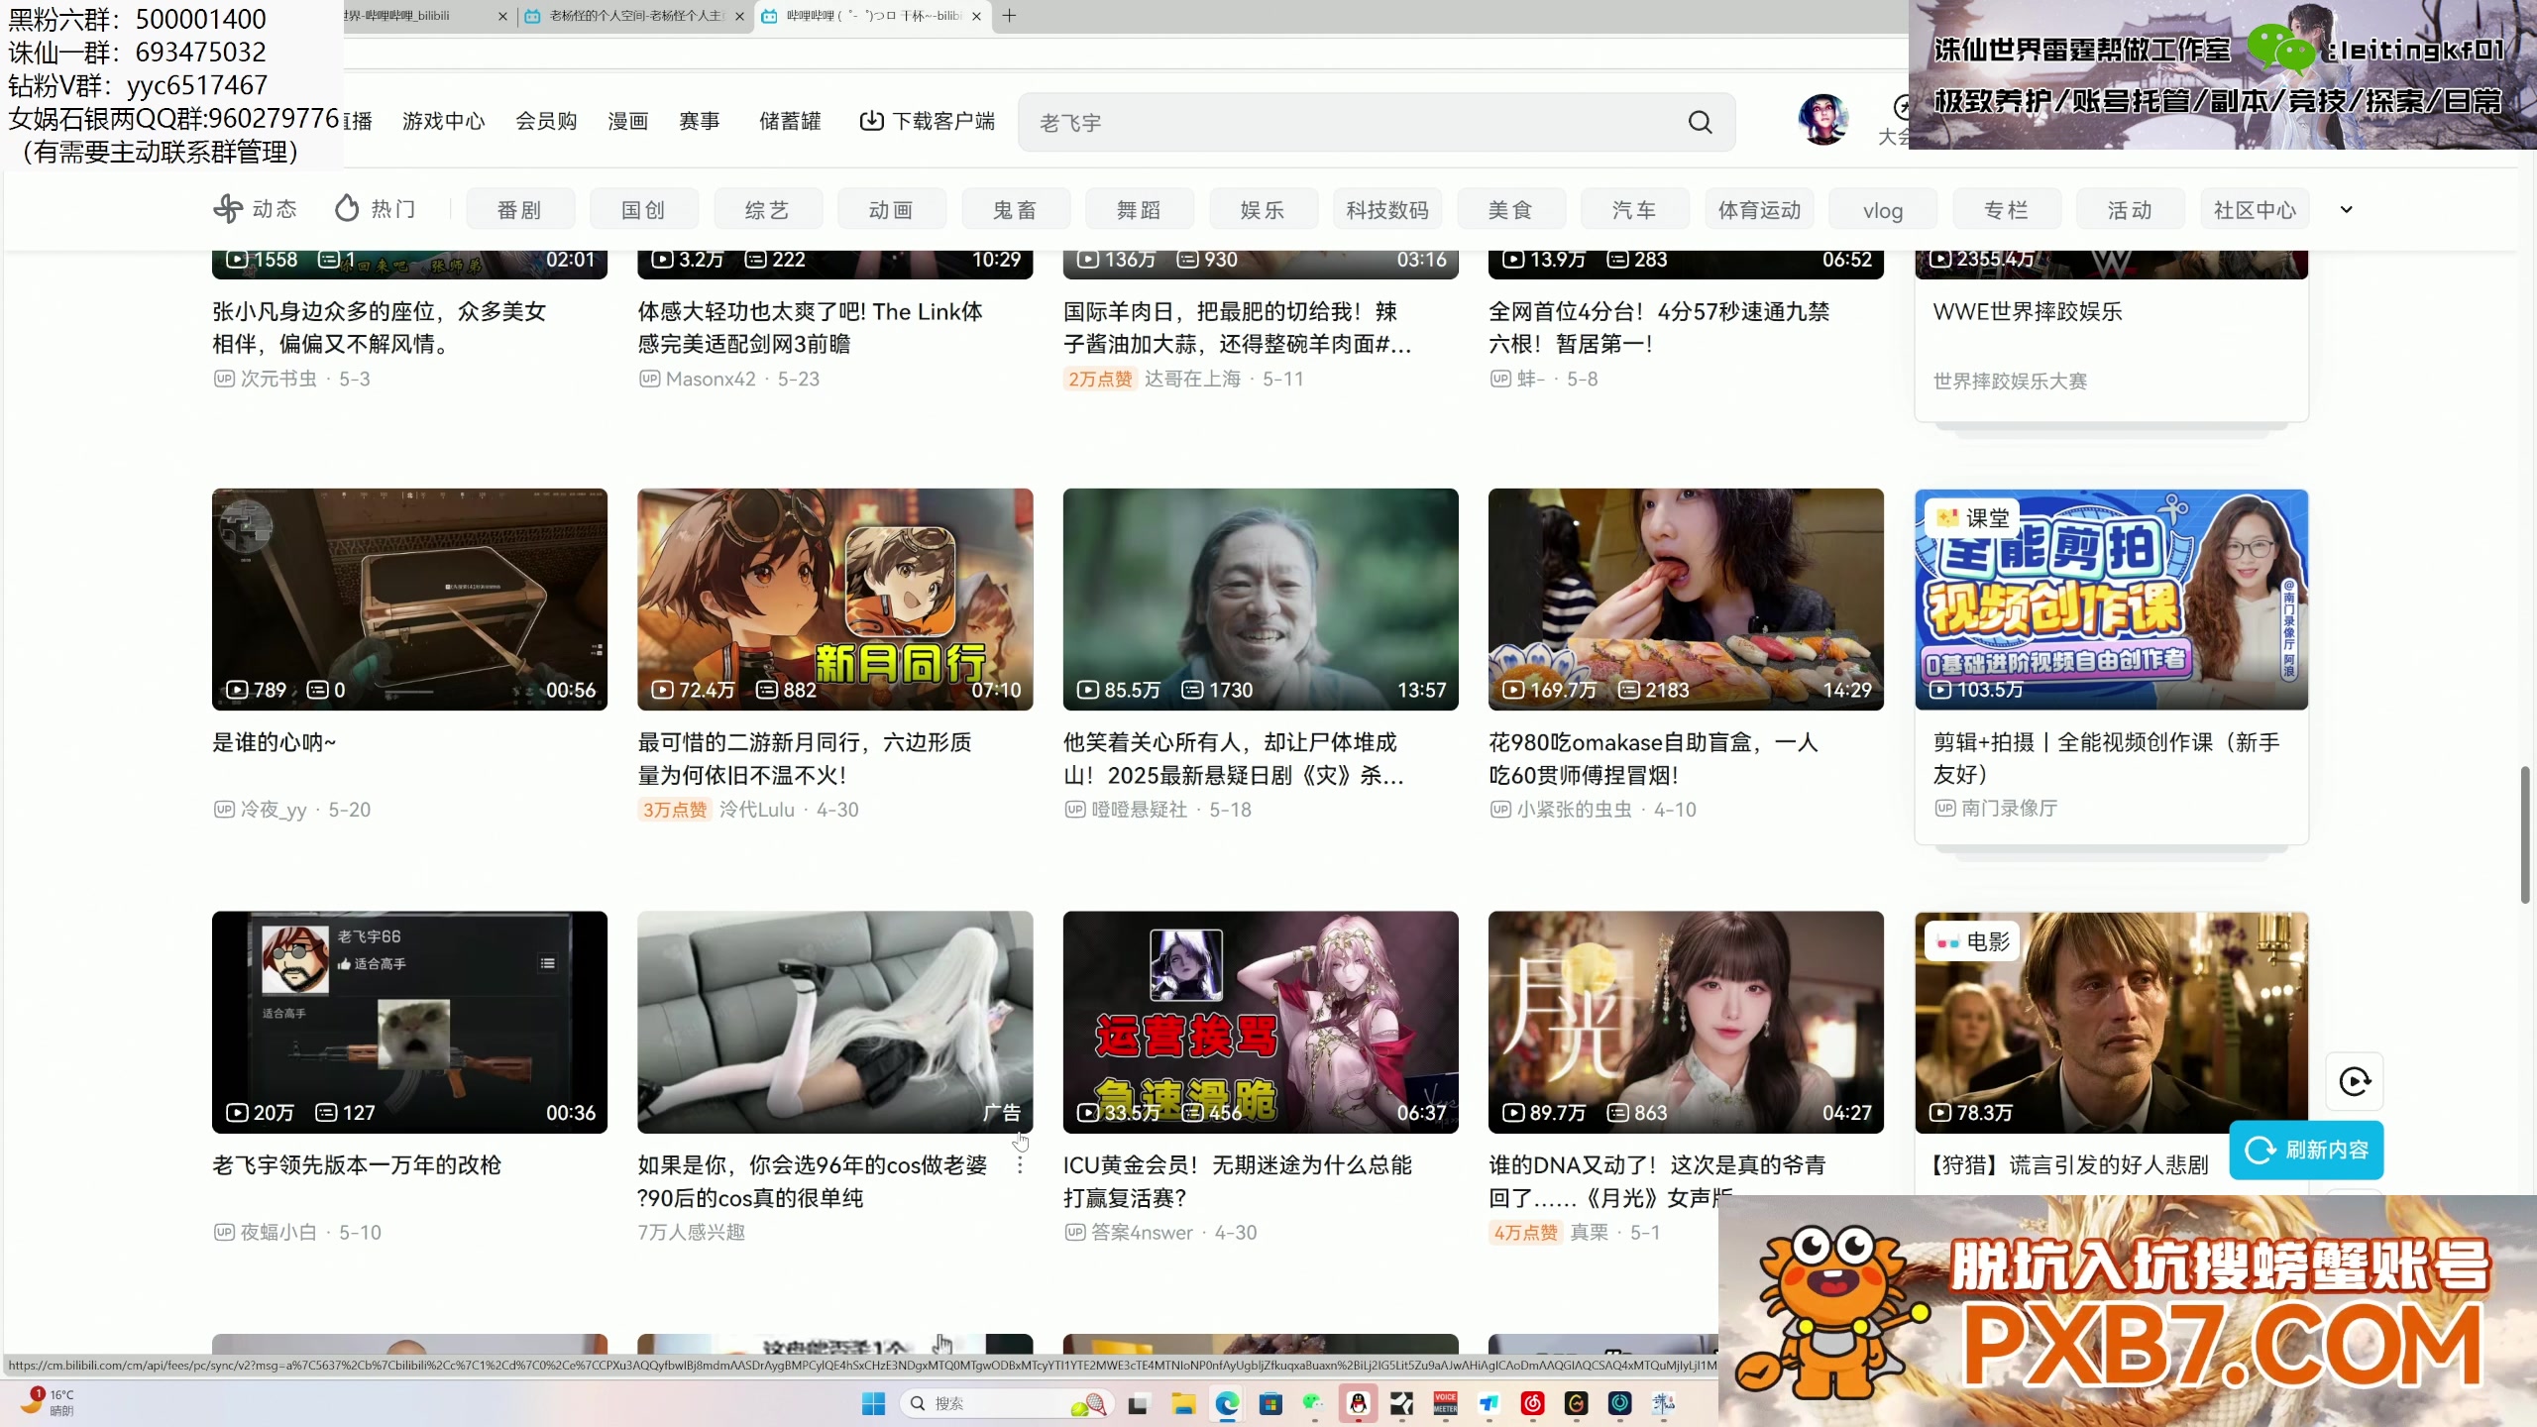Select the 国创 category tab
This screenshot has width=2537, height=1427.
coord(643,210)
